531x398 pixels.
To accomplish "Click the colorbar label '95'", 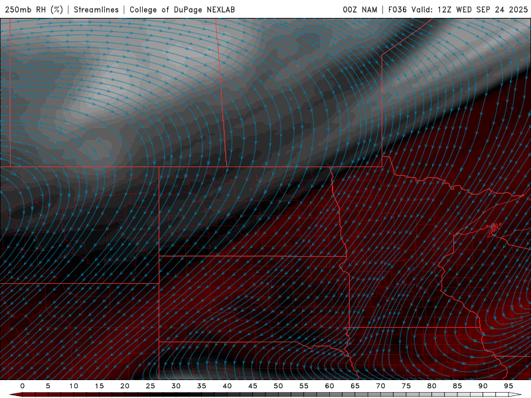I will click(508, 386).
